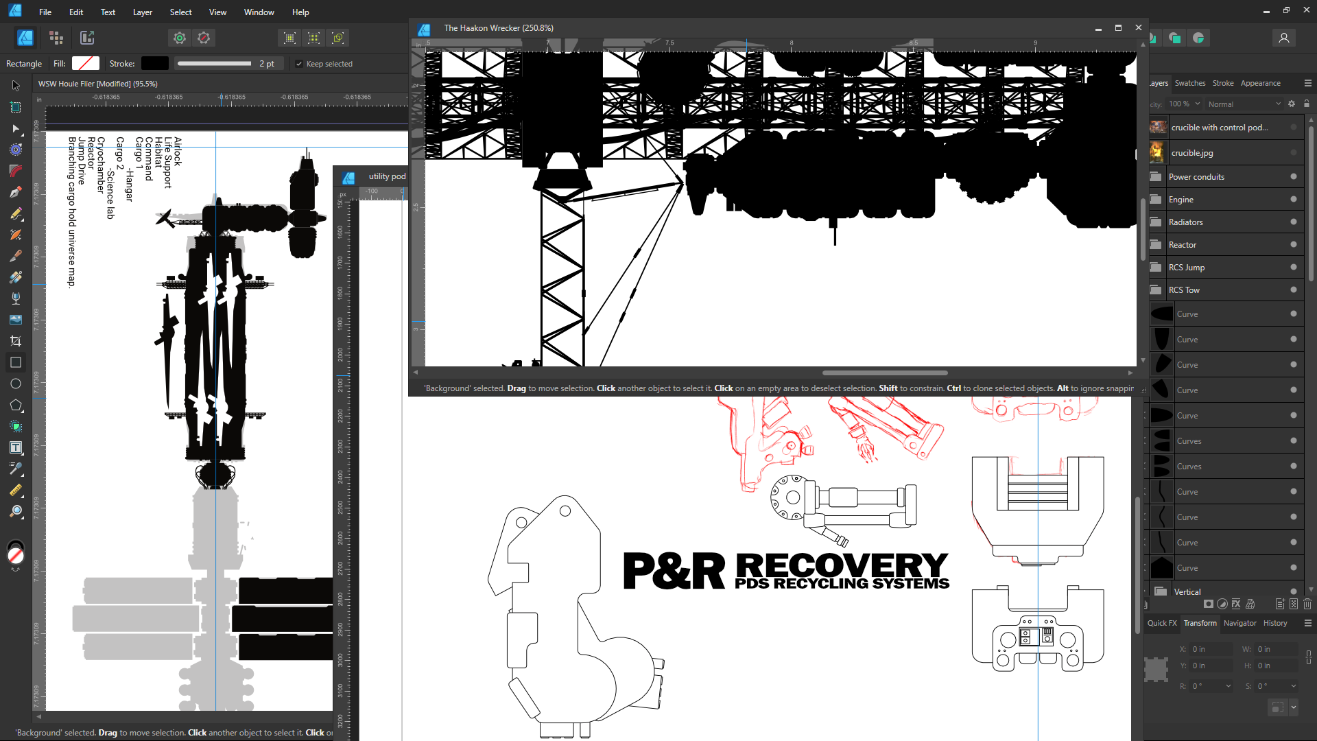1317x741 pixels.
Task: Select the Color Picker eyedropper tool
Action: pyautogui.click(x=16, y=469)
